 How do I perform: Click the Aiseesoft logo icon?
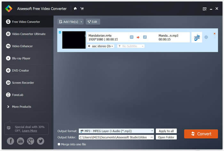(x=9, y=9)
